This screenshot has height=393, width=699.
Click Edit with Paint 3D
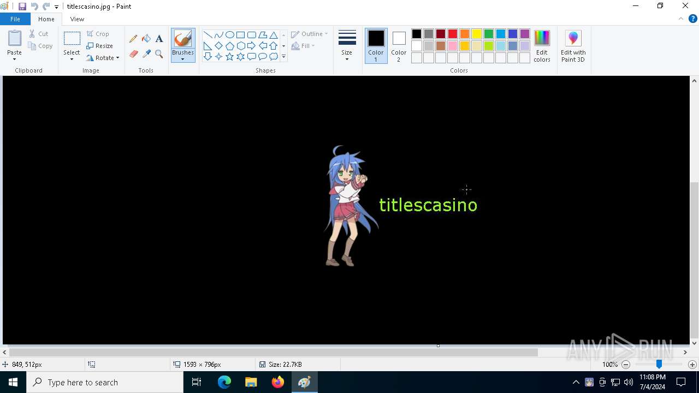click(573, 46)
